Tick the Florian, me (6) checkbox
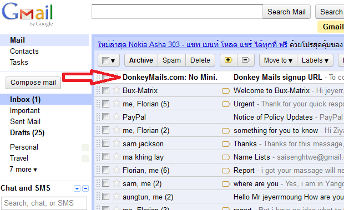This screenshot has height=210, width=344. click(x=105, y=170)
